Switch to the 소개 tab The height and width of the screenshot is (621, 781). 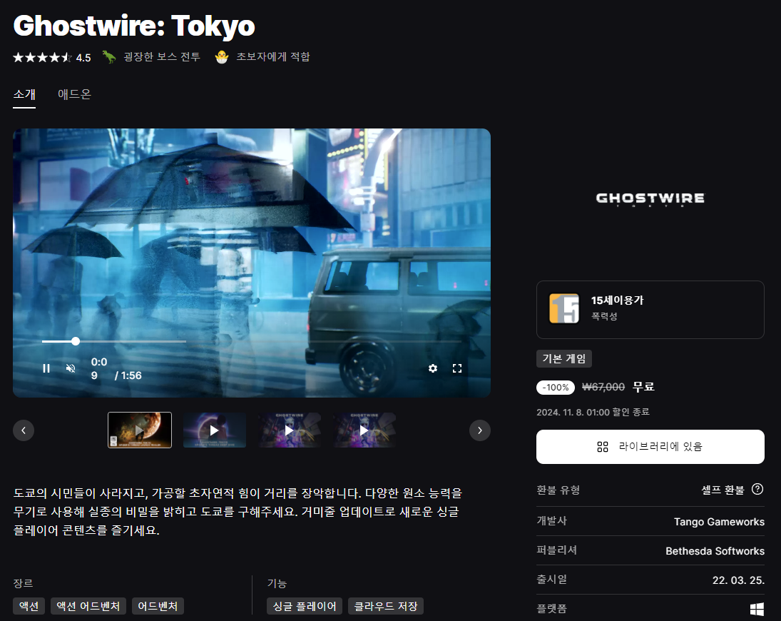click(x=24, y=95)
